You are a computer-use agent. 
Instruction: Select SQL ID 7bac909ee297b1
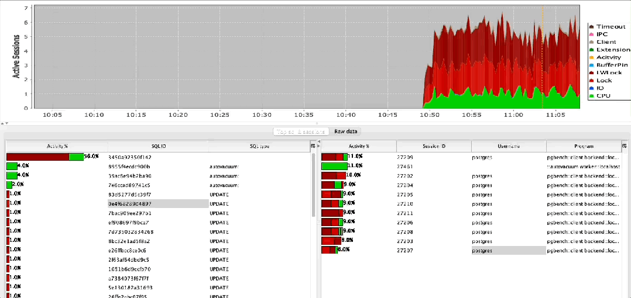coord(129,213)
